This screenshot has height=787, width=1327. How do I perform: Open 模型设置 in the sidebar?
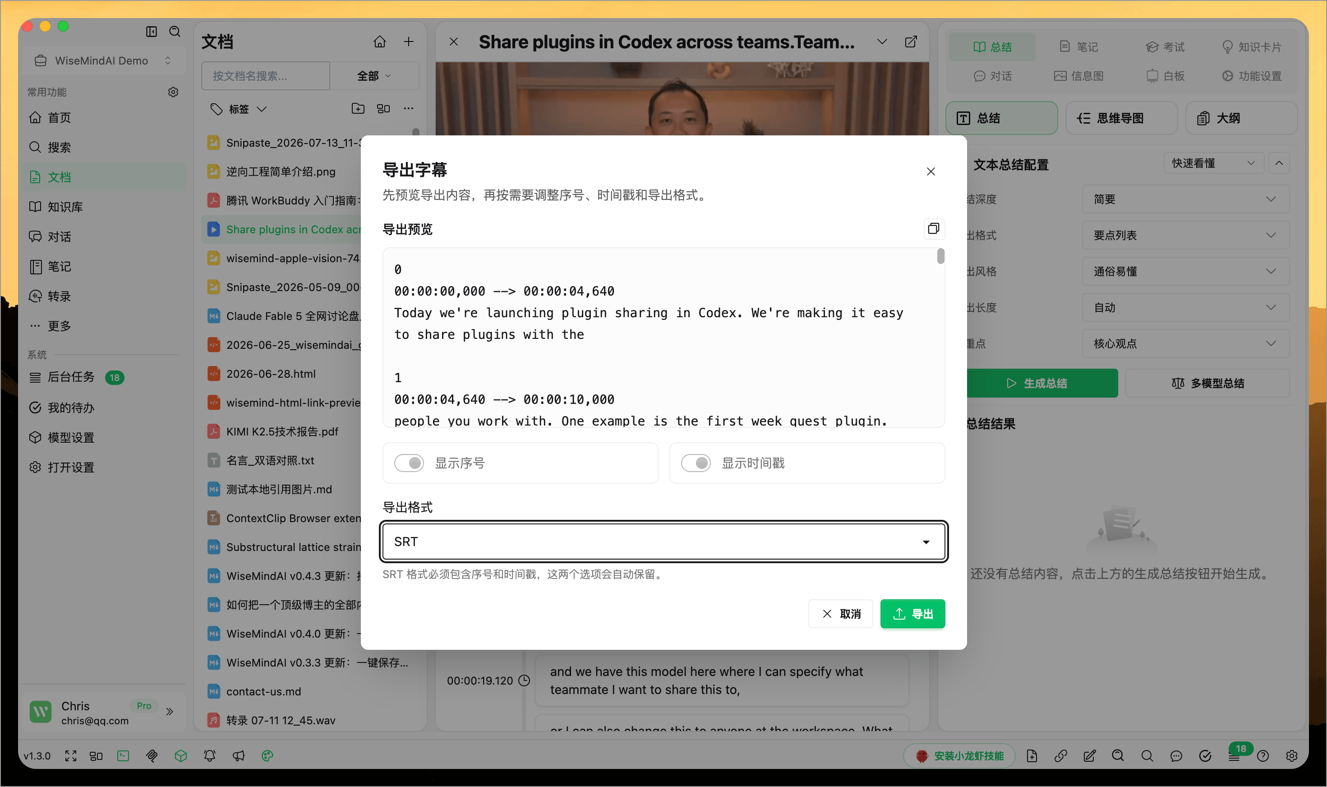point(104,438)
